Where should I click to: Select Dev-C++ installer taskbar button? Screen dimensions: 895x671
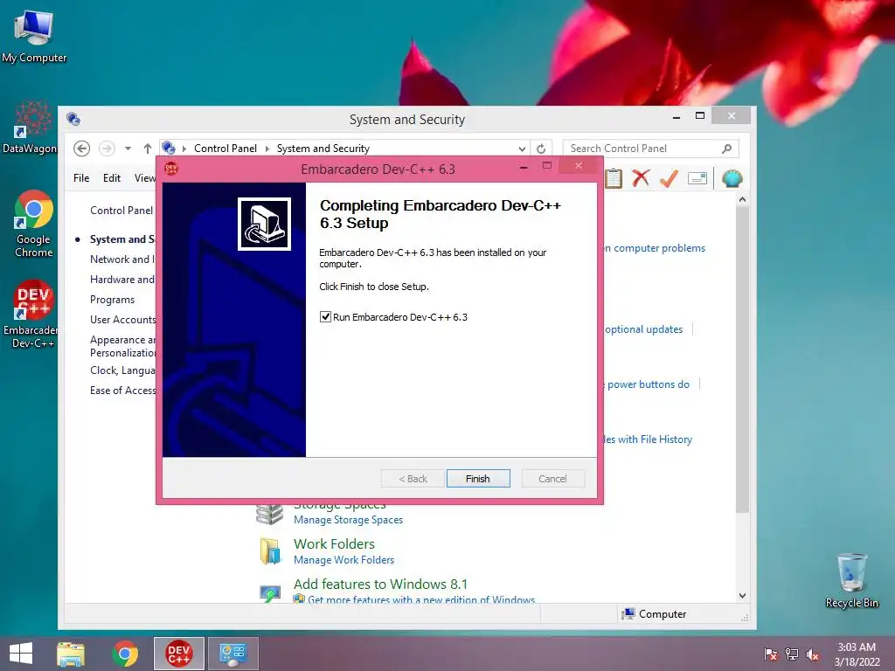click(178, 654)
